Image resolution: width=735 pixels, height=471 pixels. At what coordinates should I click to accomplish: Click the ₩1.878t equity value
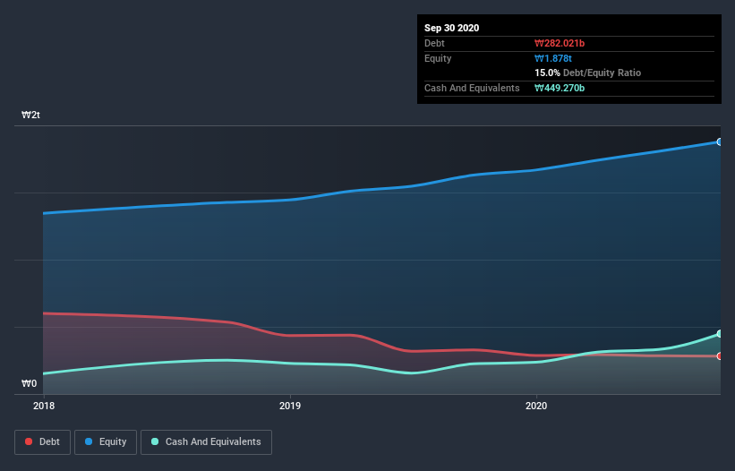tap(553, 58)
